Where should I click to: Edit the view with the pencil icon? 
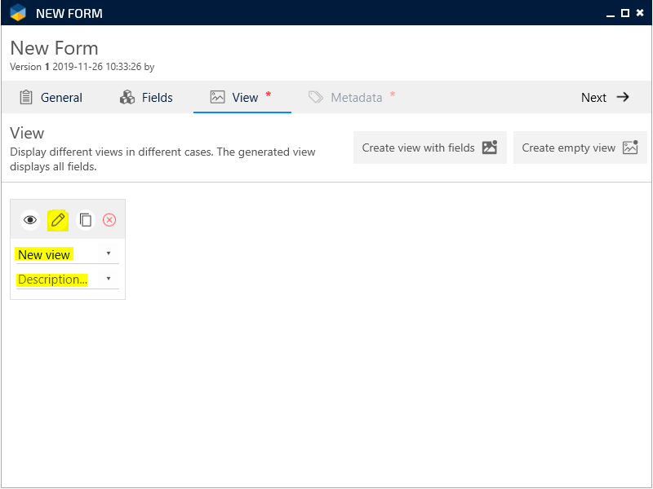pos(58,220)
